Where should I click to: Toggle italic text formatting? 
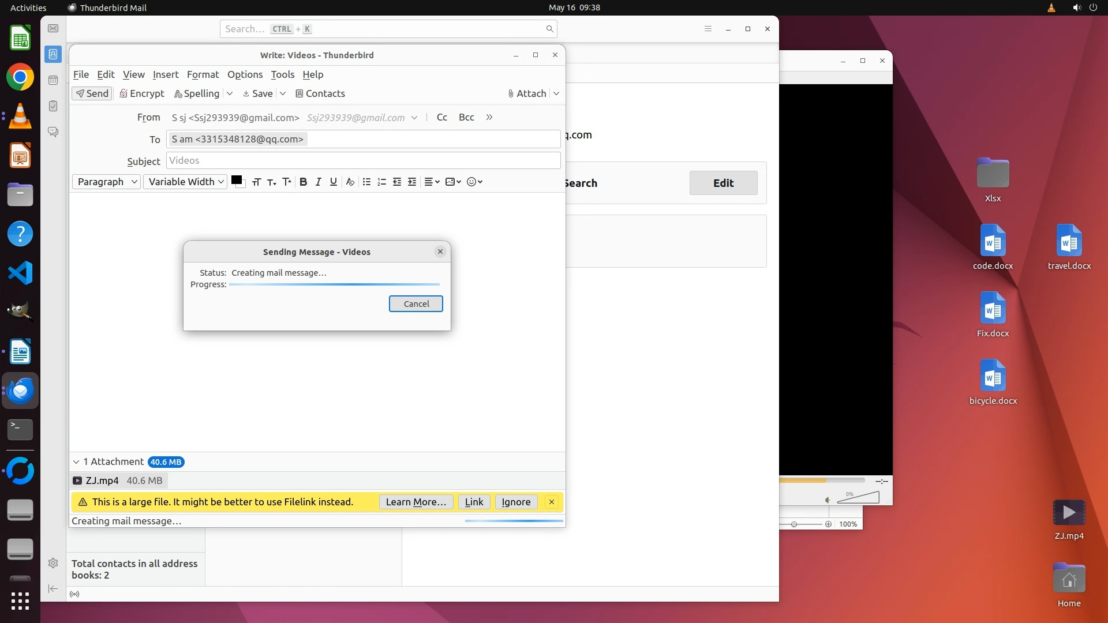318,182
